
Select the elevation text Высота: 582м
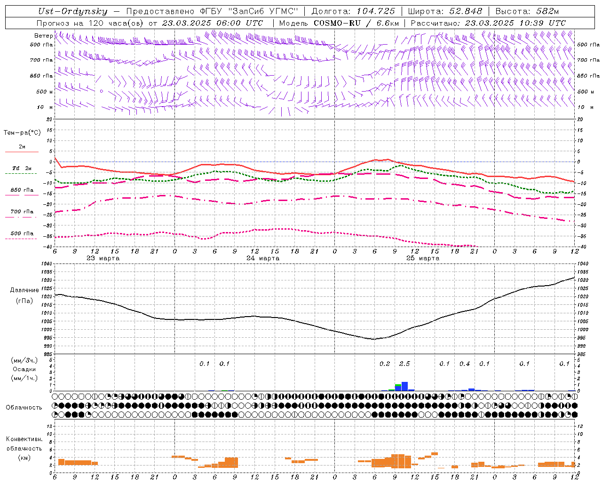527,11
